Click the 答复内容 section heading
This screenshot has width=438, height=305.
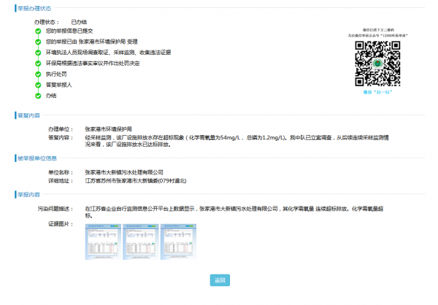point(28,115)
